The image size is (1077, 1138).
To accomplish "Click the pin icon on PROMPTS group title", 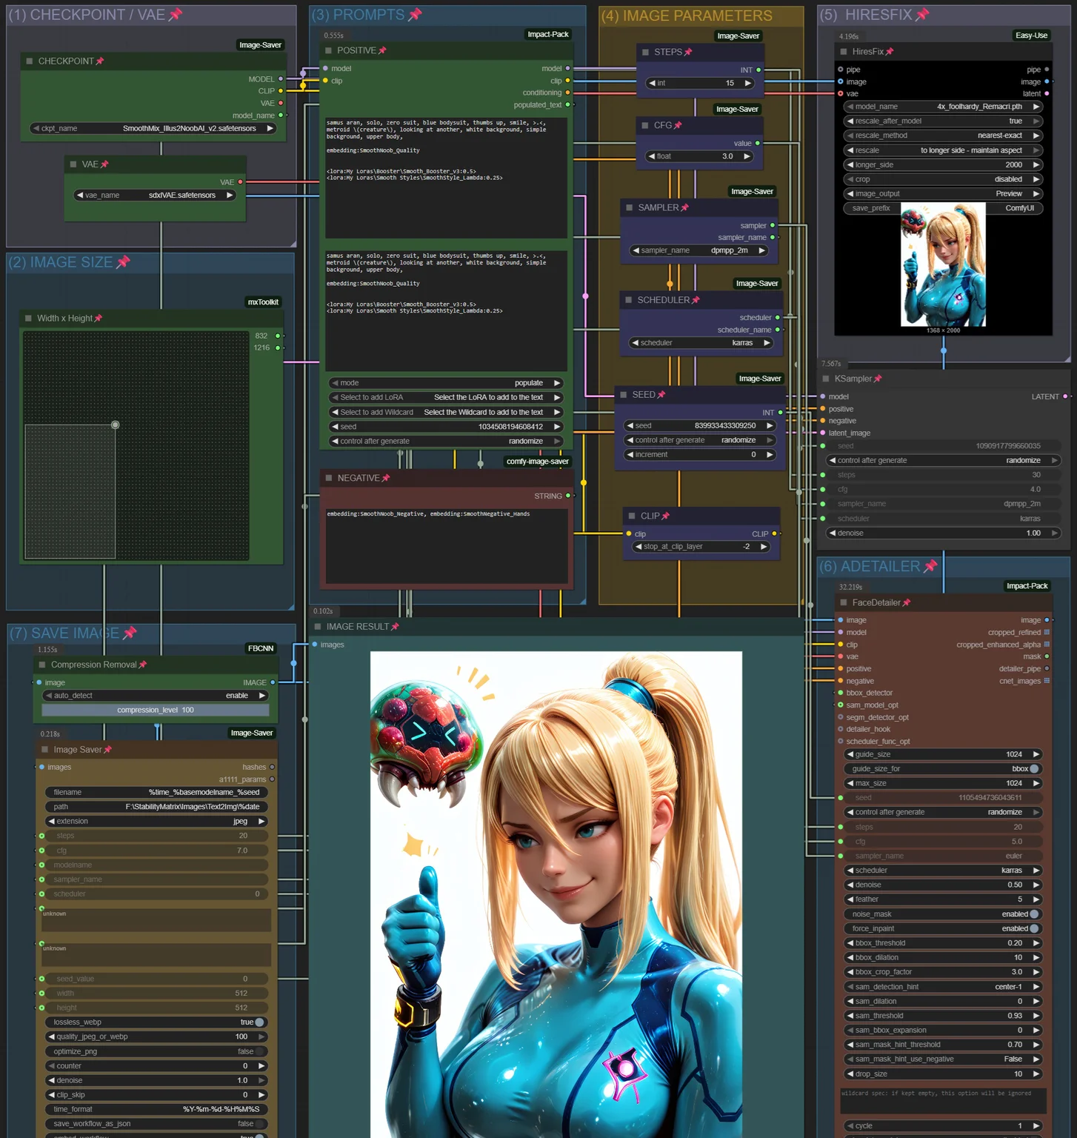I will coord(415,15).
